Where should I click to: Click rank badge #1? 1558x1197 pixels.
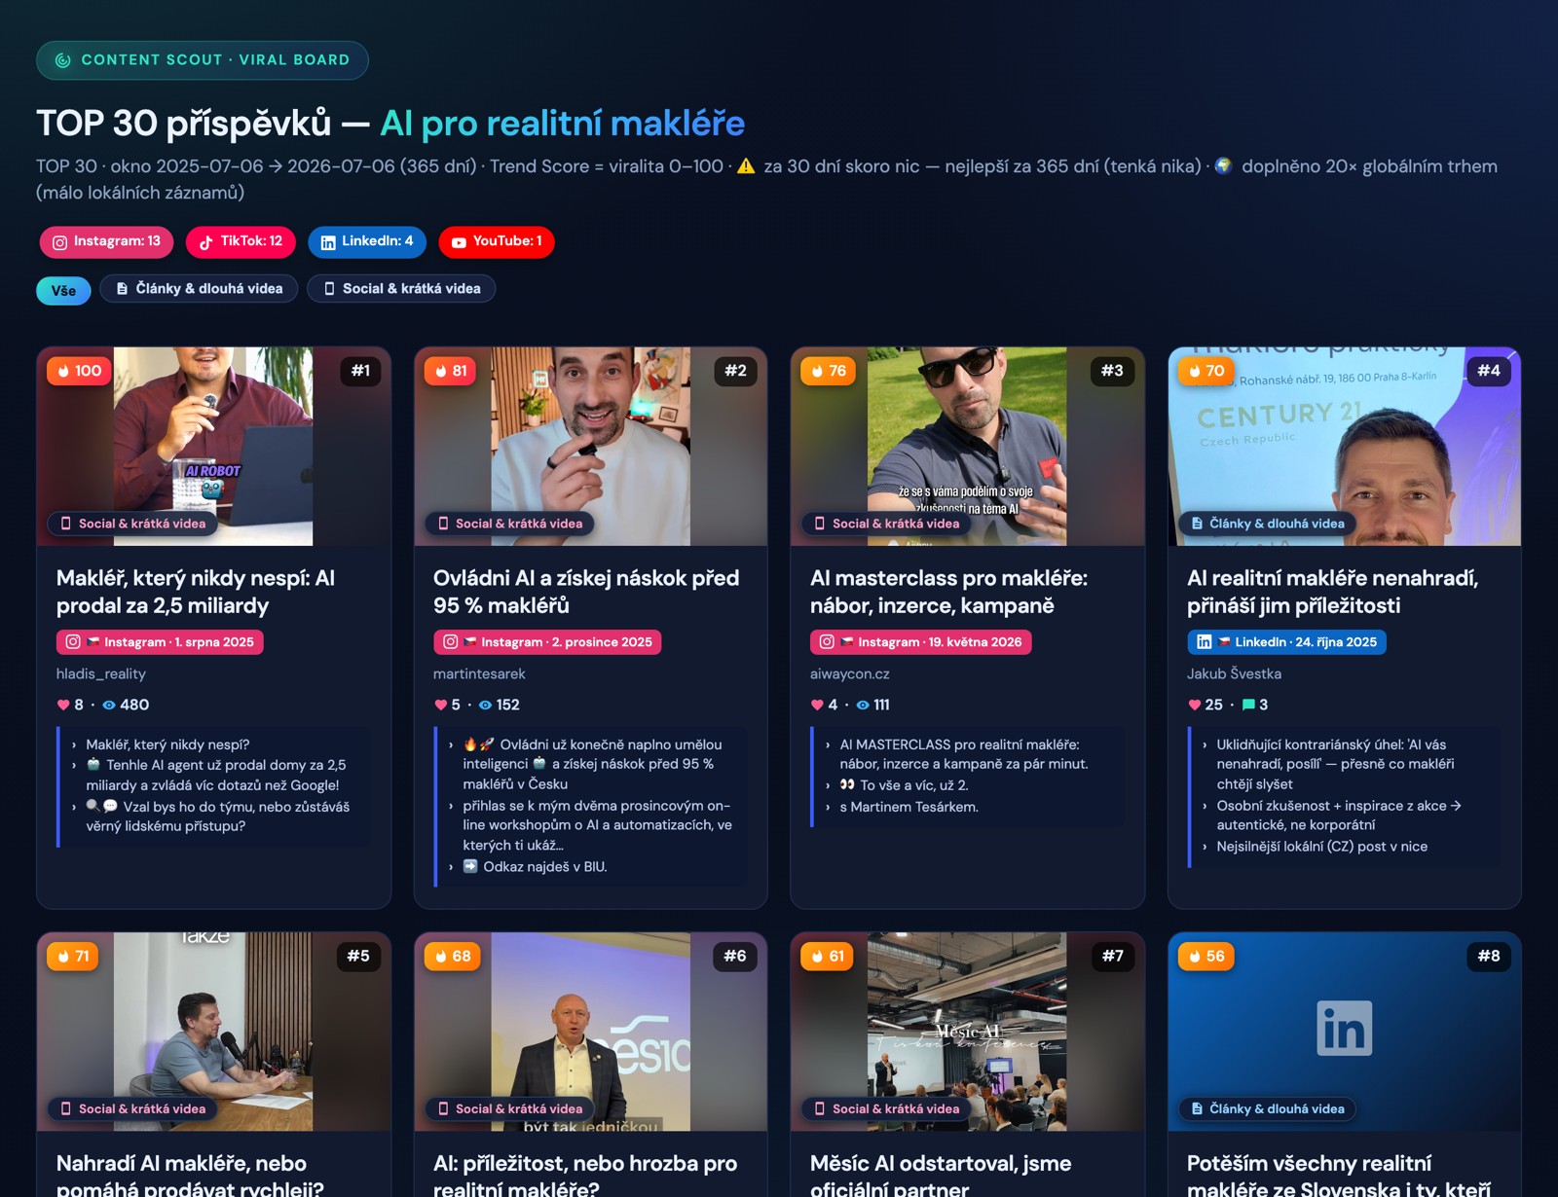[x=360, y=371]
